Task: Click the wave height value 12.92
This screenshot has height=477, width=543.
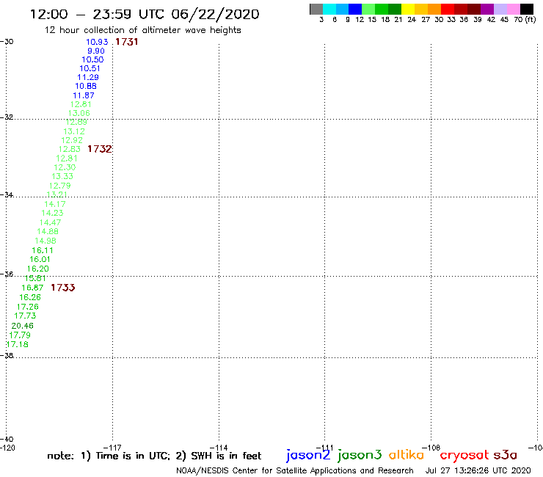Action: click(72, 140)
